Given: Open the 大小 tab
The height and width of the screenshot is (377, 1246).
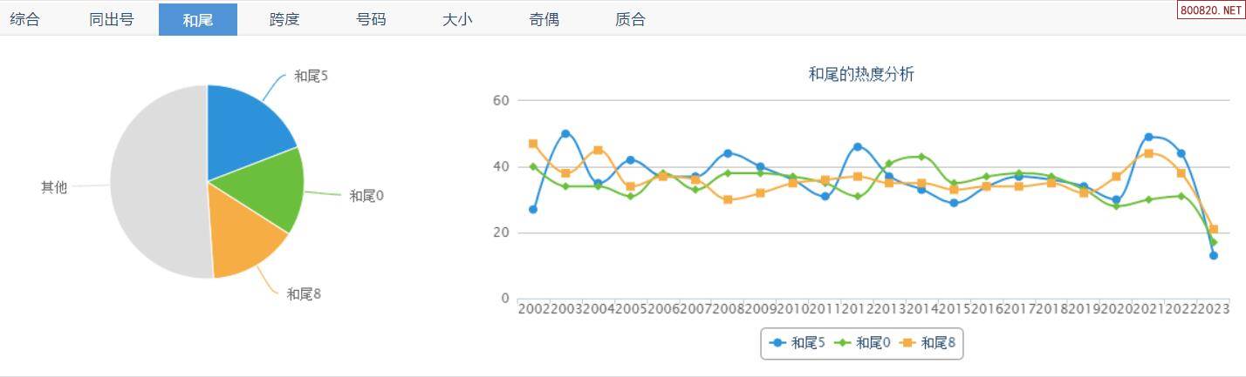Looking at the screenshot, I should (457, 19).
